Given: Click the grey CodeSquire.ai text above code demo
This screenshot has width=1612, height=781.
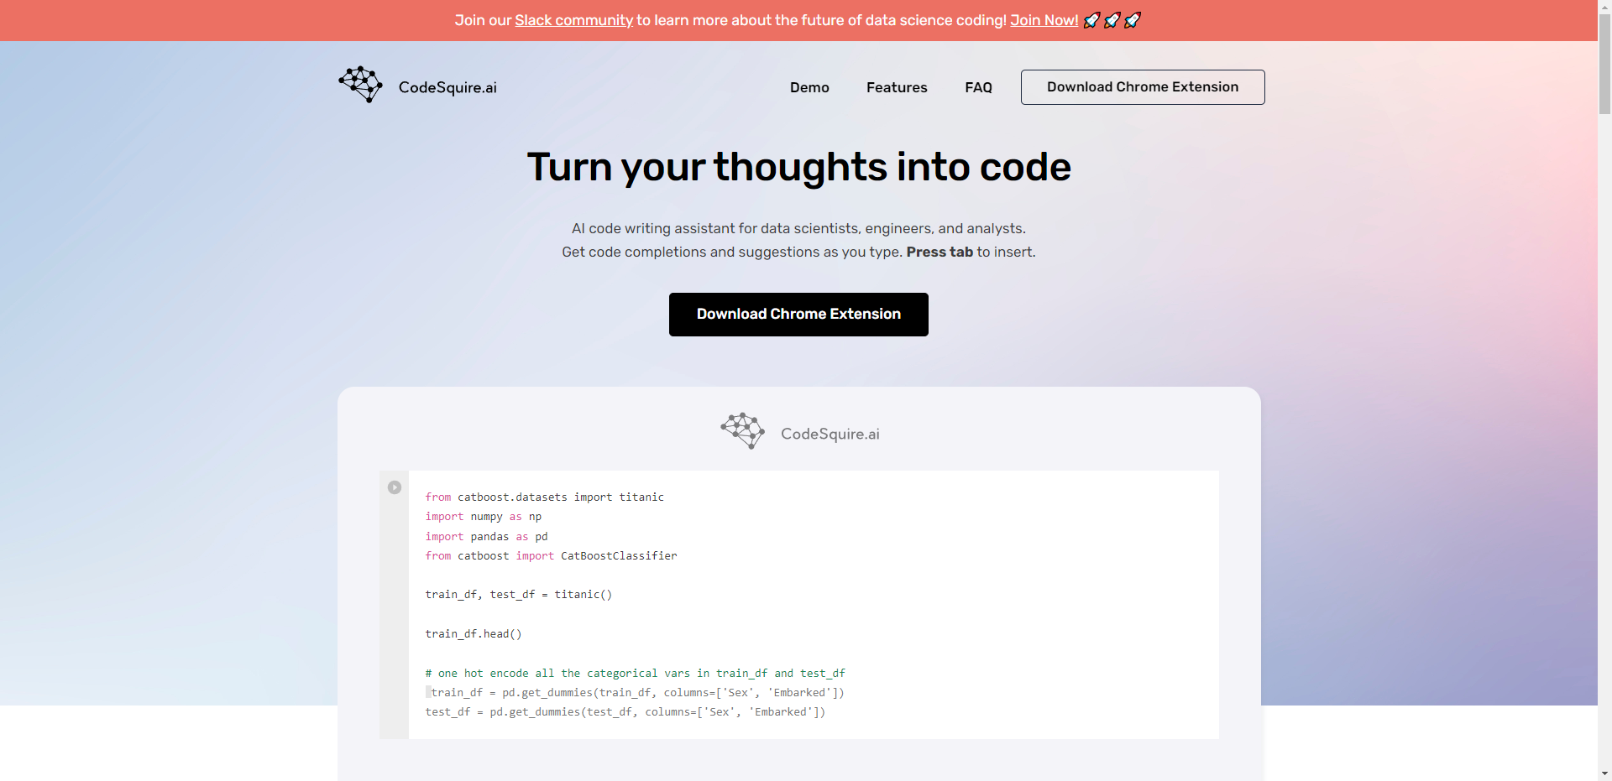Looking at the screenshot, I should pos(830,434).
